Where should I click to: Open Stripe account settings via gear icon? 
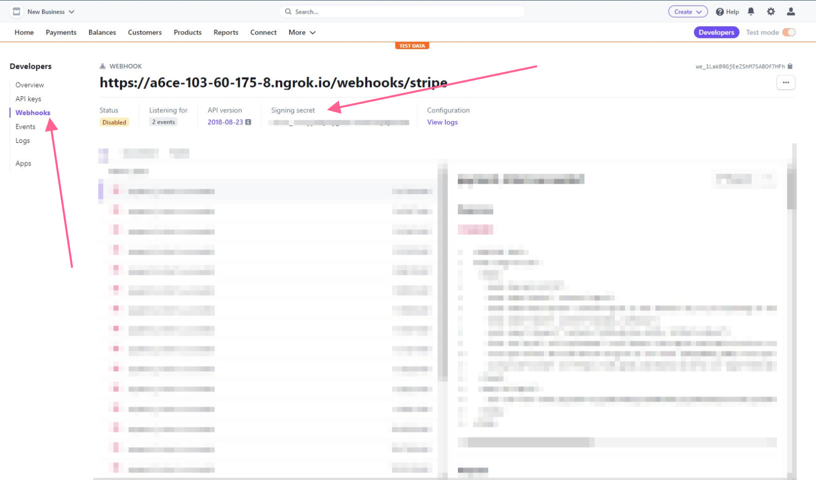coord(770,11)
